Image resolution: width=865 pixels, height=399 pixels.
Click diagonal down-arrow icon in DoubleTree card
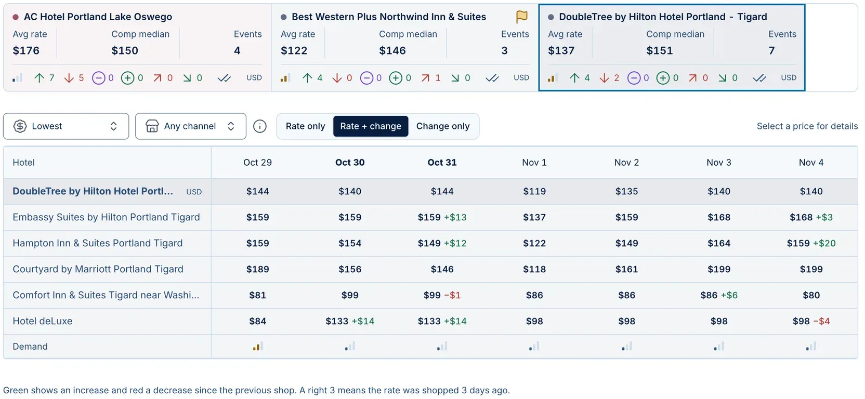[722, 78]
